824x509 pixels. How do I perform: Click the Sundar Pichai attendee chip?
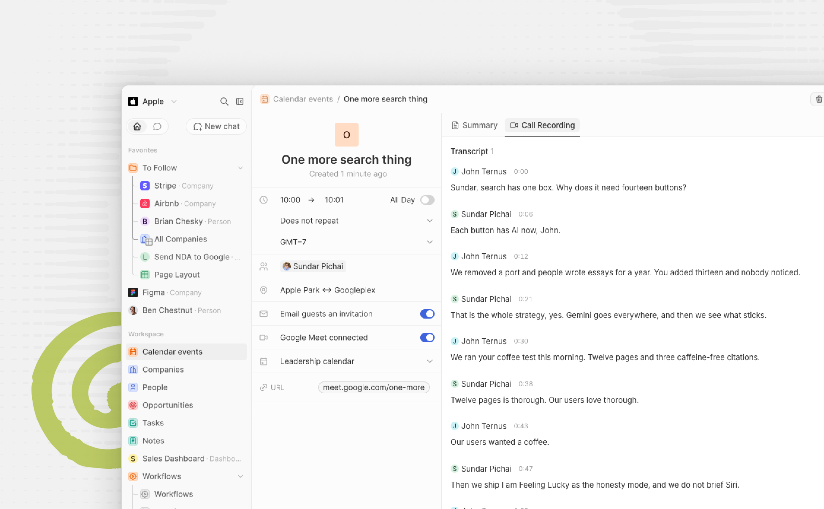[313, 266]
